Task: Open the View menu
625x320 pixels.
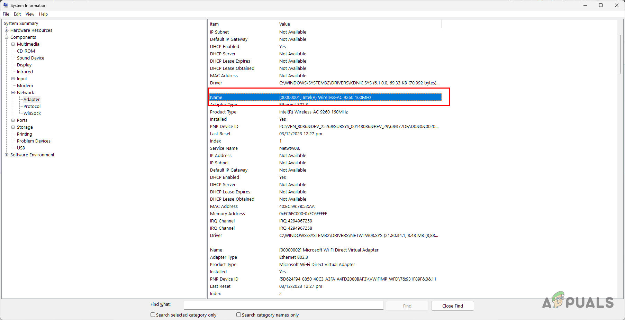Action: (x=30, y=14)
